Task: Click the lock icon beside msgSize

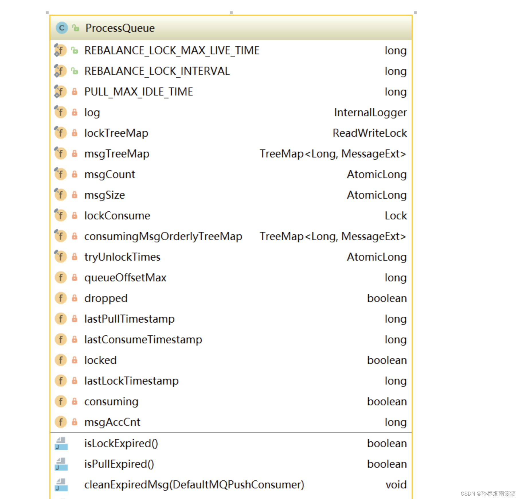Action: coord(75,195)
